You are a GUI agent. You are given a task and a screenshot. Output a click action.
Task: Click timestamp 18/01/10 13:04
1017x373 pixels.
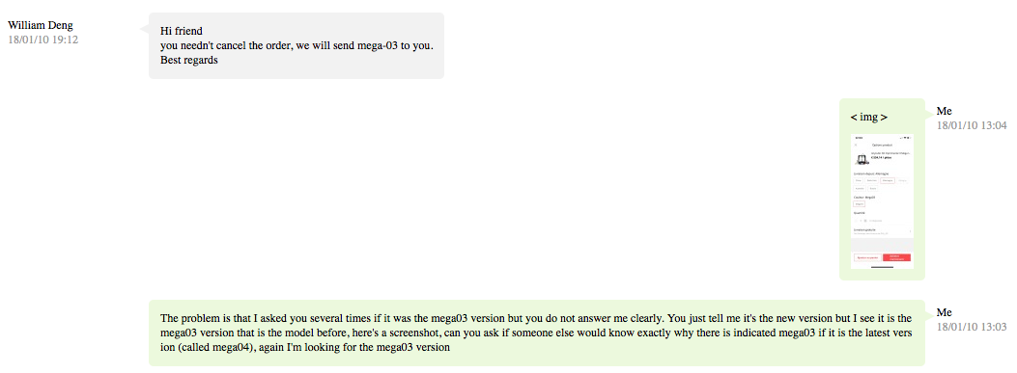[x=972, y=125]
